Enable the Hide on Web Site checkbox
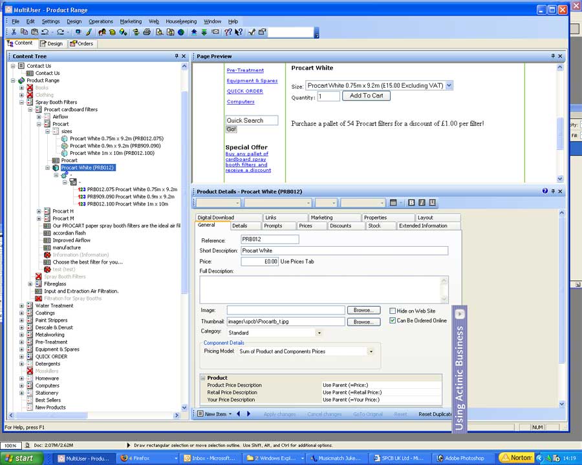Viewport: 582px width, 465px height. [x=393, y=311]
